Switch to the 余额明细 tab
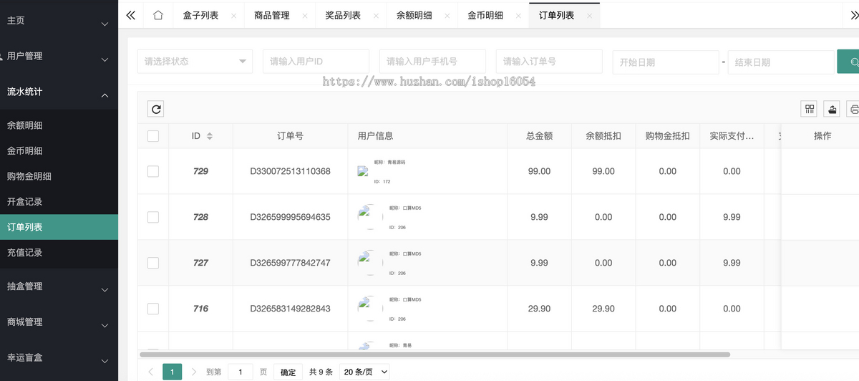Image resolution: width=859 pixels, height=381 pixels. (x=414, y=15)
